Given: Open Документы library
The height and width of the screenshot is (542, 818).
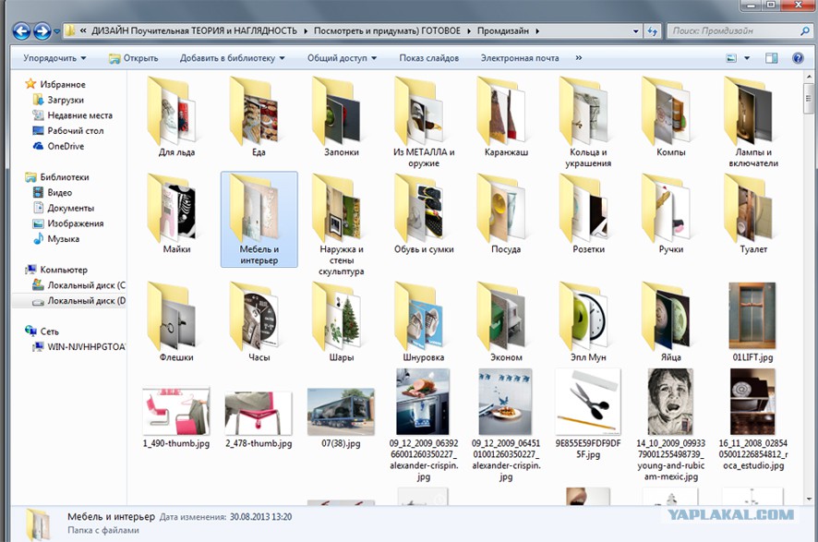Looking at the screenshot, I should [x=64, y=208].
